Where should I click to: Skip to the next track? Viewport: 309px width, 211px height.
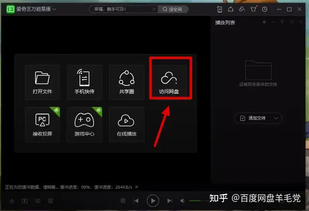point(169,201)
